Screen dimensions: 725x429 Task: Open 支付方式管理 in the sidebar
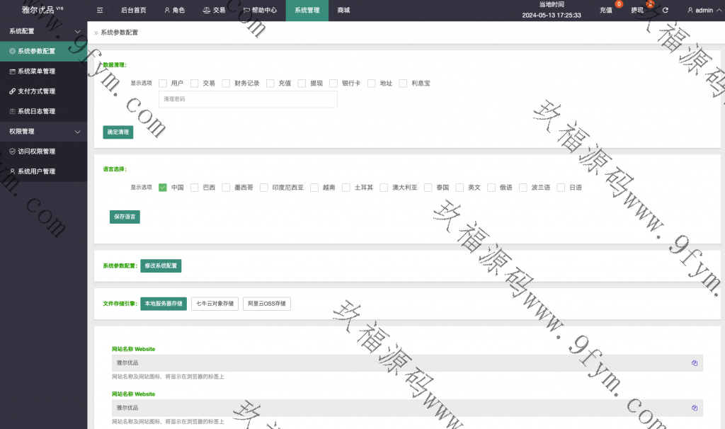coord(36,91)
